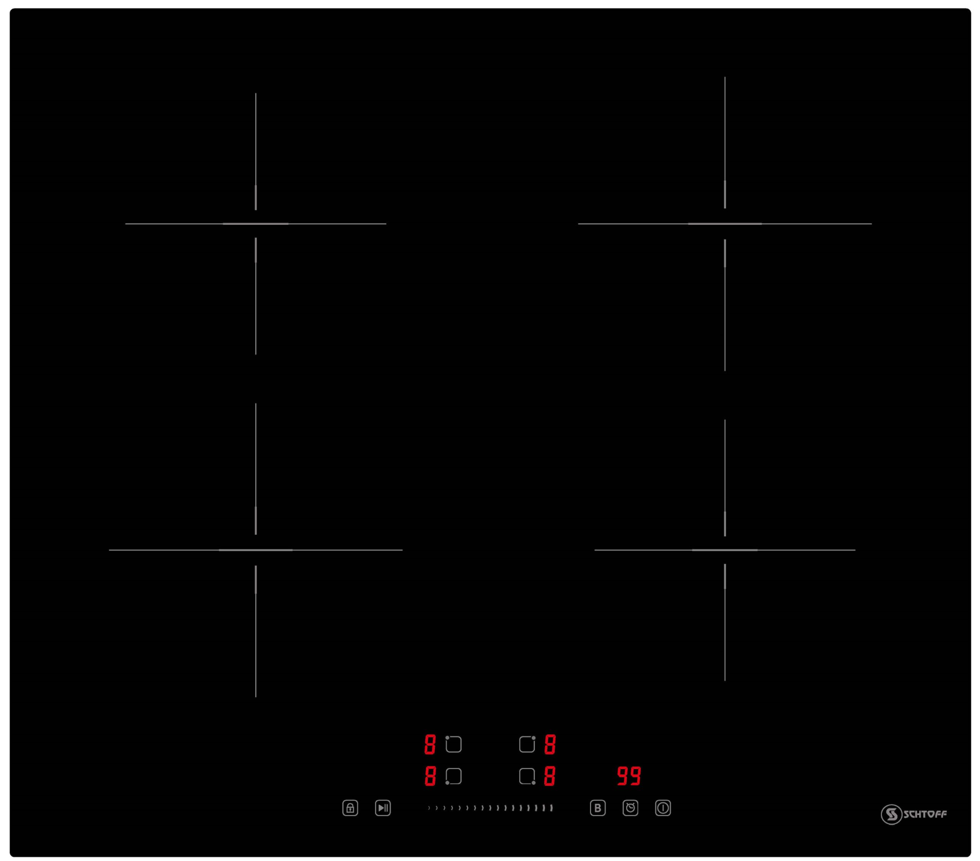The width and height of the screenshot is (980, 861).
Task: Touch the center of the rear-left burner cross
Action: click(256, 224)
